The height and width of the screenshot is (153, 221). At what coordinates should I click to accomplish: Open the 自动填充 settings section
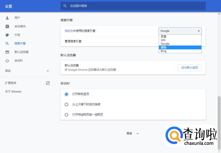pyautogui.click(x=20, y=27)
